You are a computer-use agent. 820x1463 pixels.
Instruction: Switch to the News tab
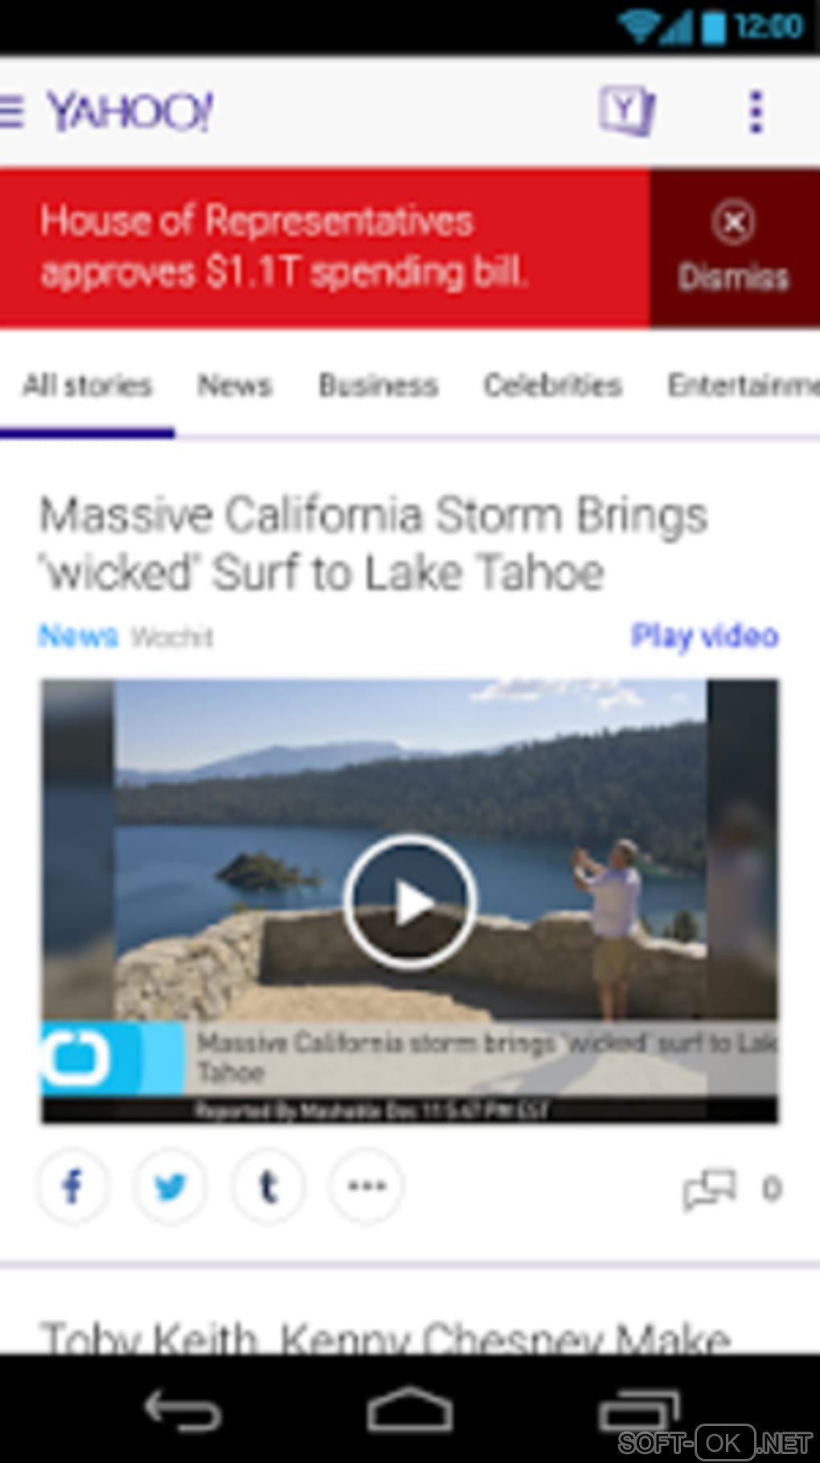(235, 385)
